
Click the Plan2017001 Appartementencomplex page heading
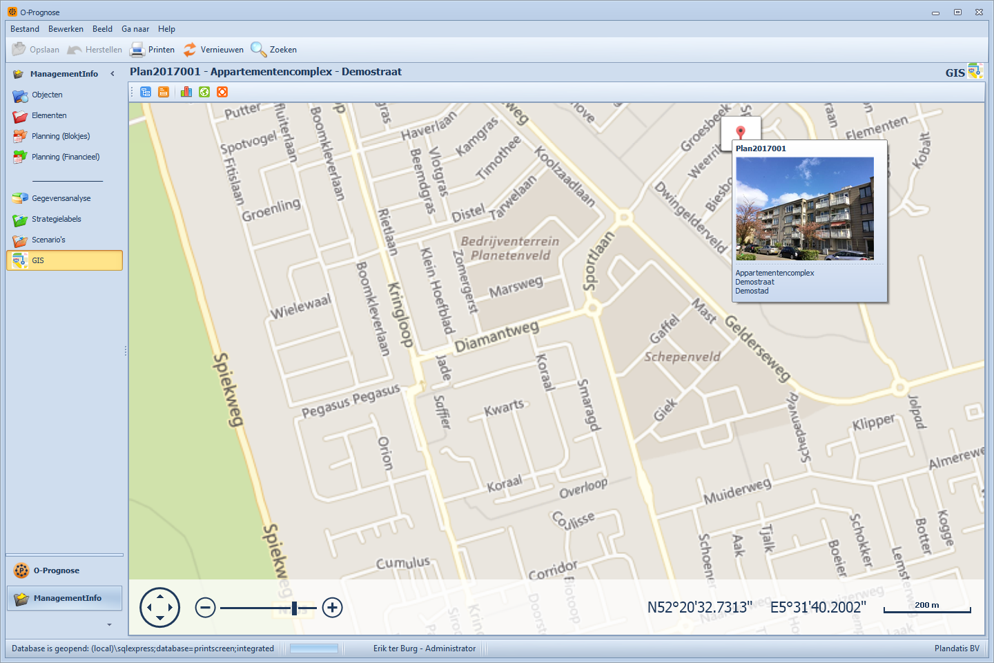coord(266,72)
